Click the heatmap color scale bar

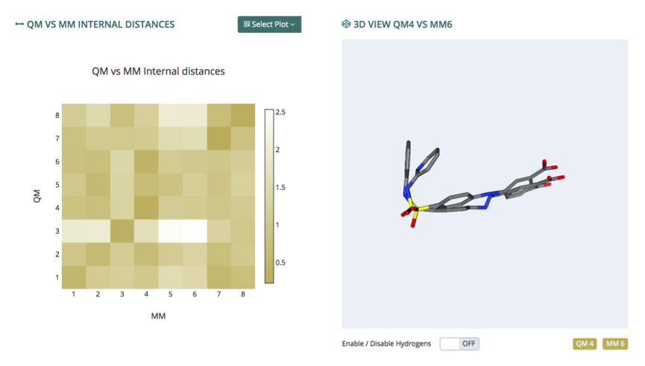[x=269, y=196]
